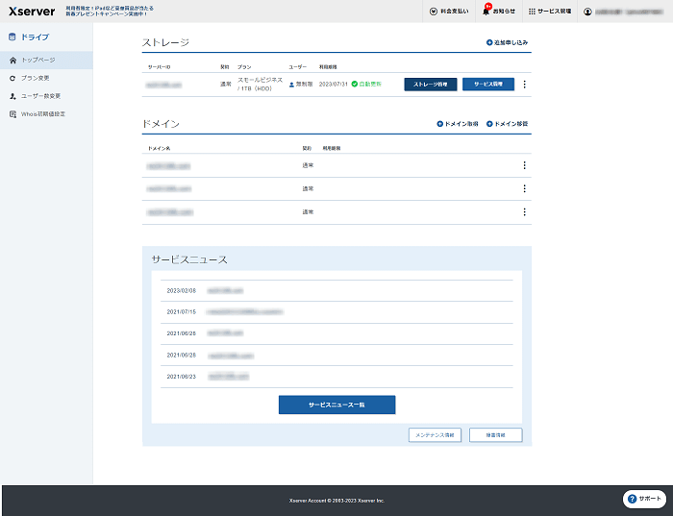The height and width of the screenshot is (516, 673).
Task: Open 料金支払い payment page
Action: point(448,12)
